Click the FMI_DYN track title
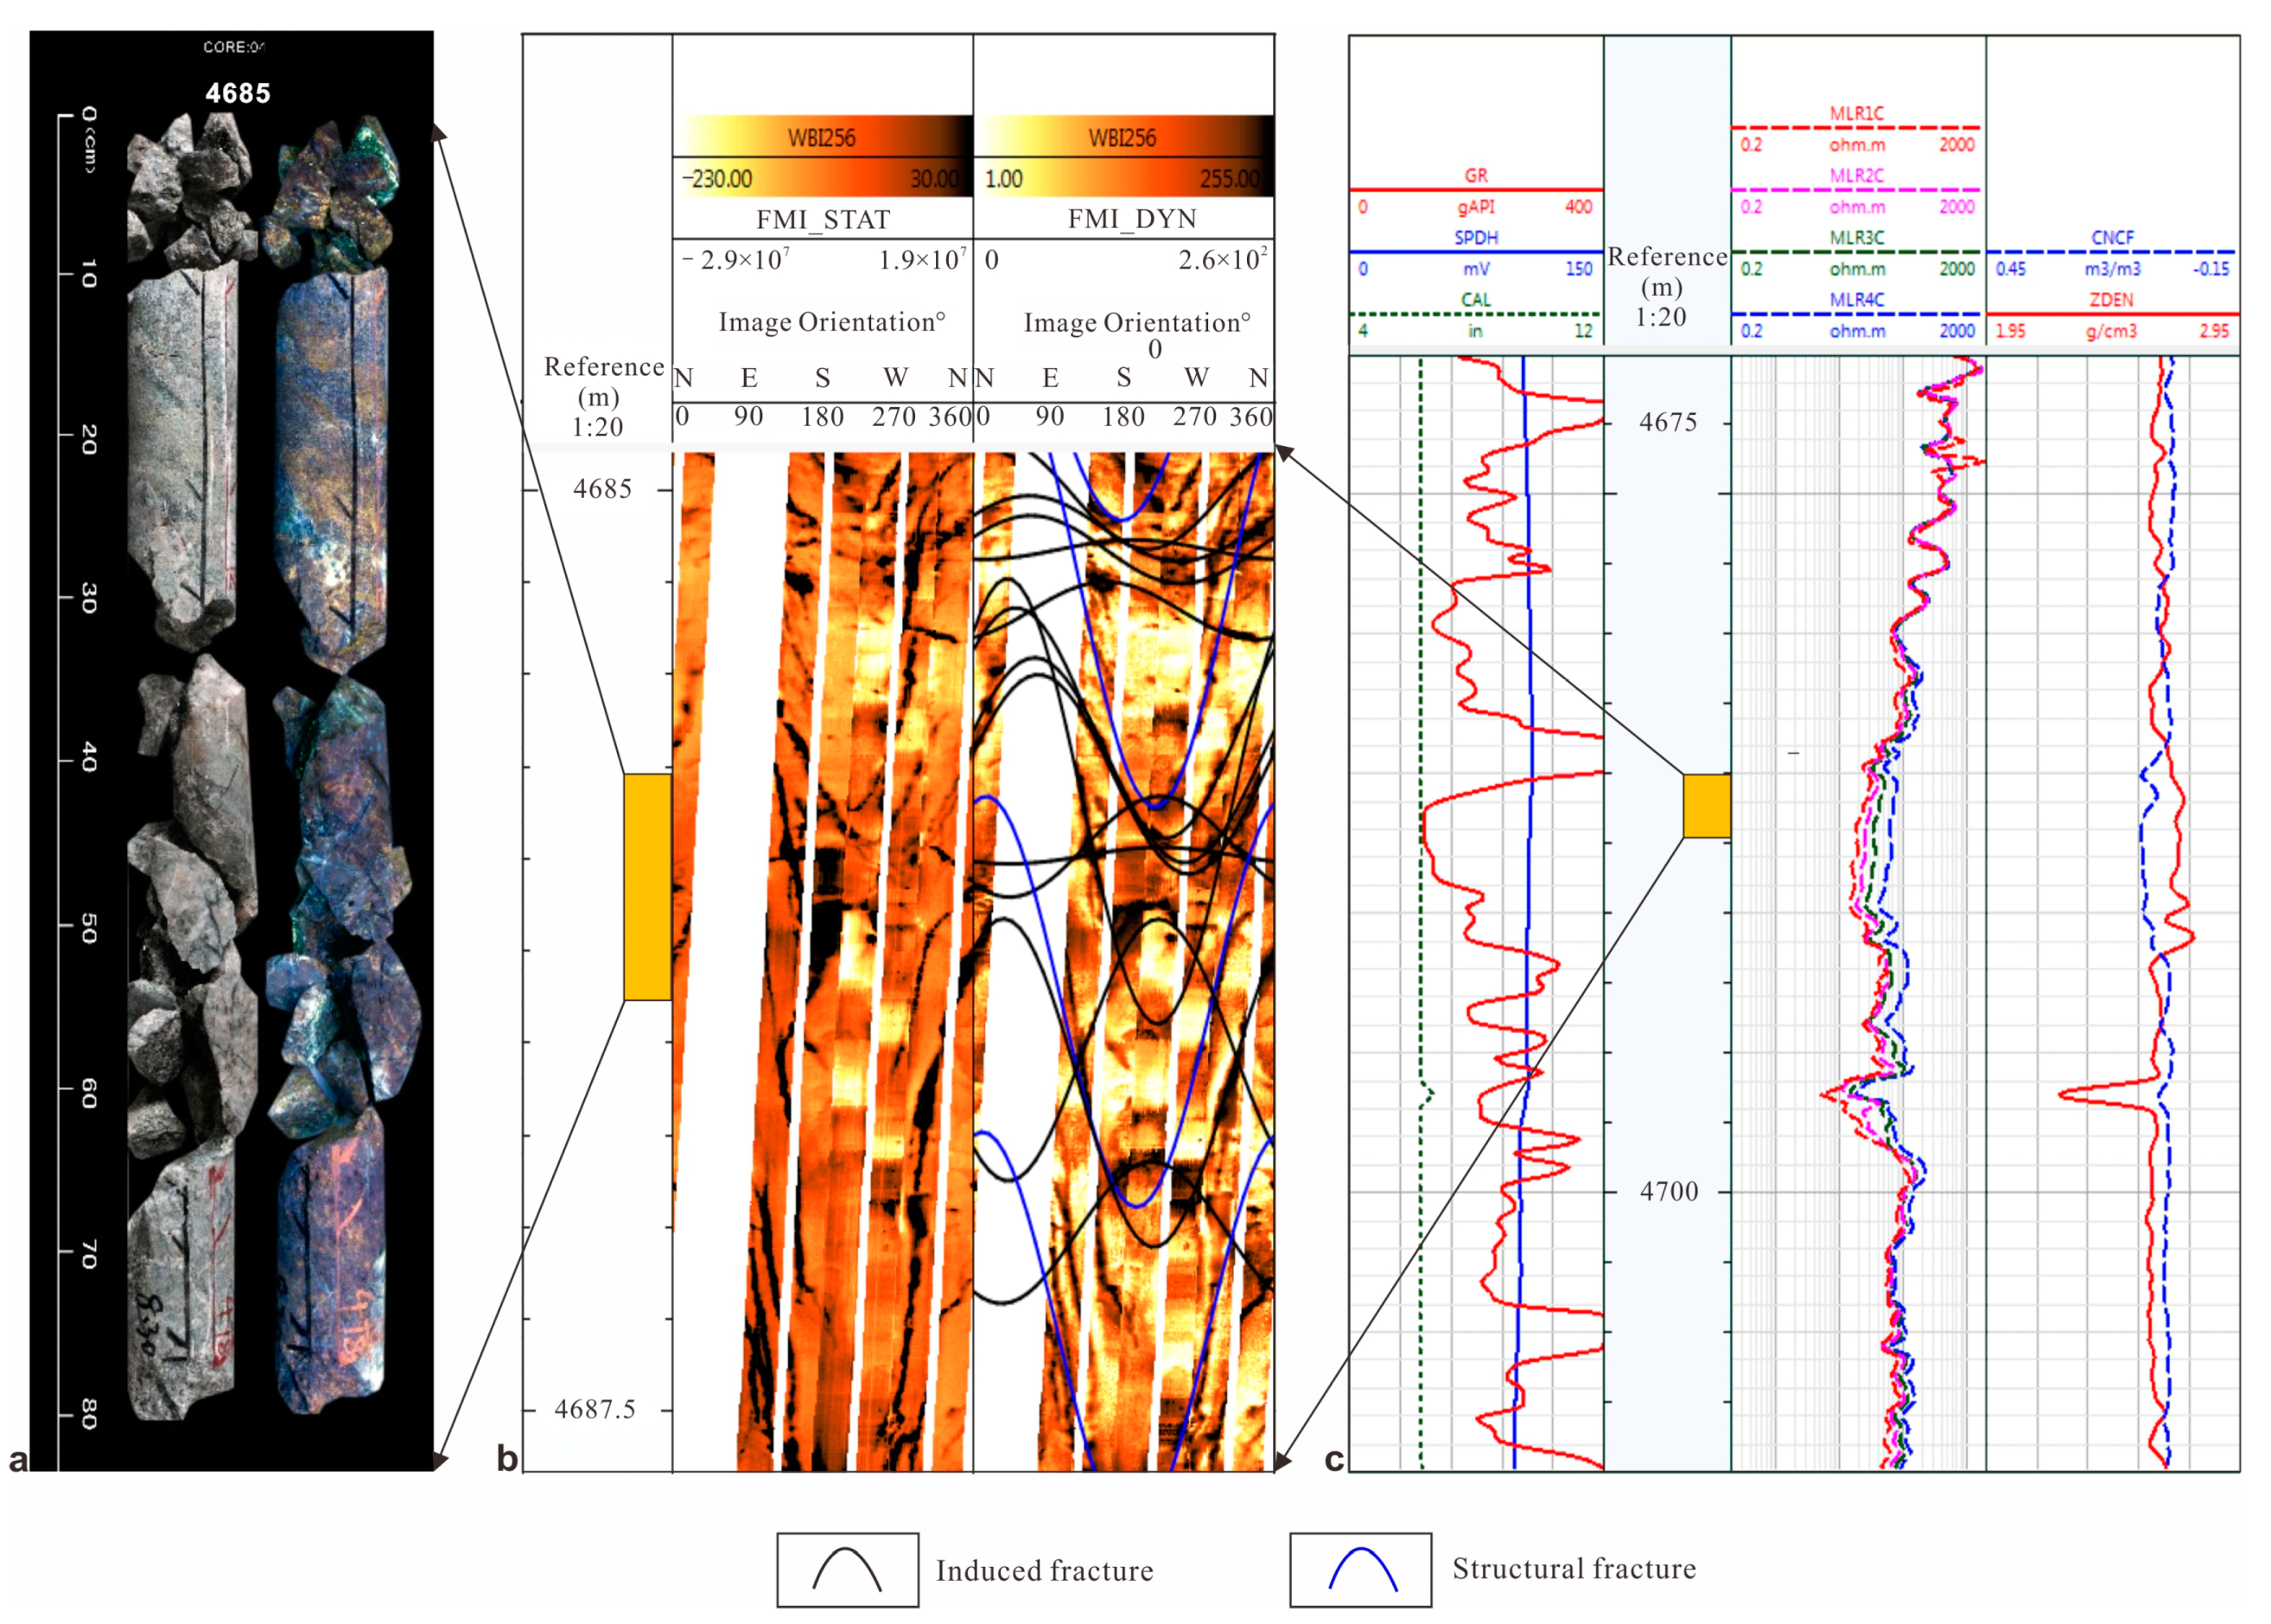2271x1624 pixels. pos(1131,219)
